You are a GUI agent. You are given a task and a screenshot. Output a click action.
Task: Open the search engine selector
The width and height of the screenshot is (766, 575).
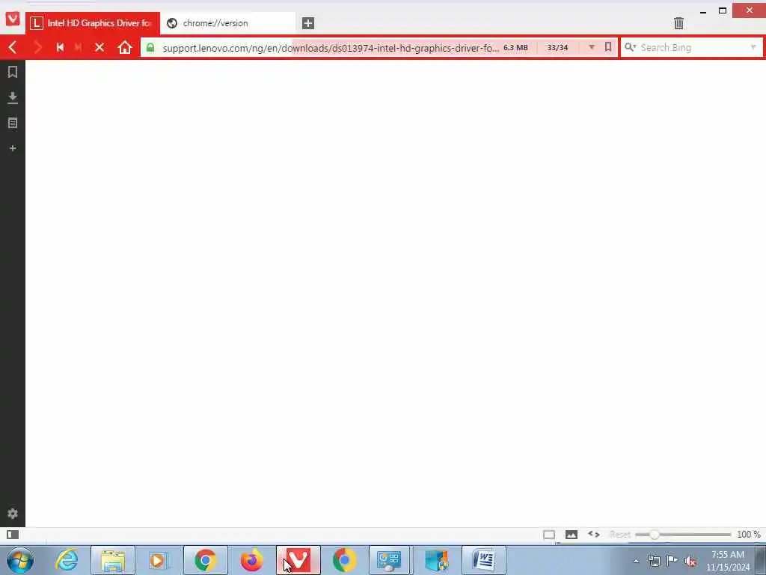point(630,47)
